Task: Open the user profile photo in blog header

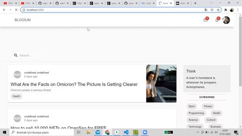Action: [x=226, y=20]
